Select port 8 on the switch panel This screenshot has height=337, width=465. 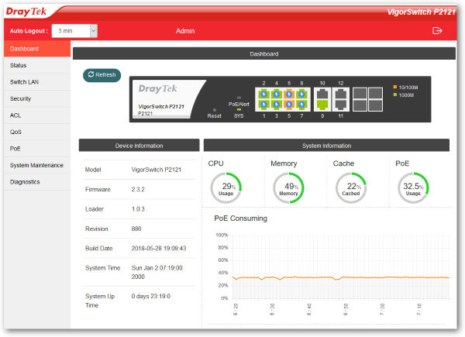(x=301, y=95)
